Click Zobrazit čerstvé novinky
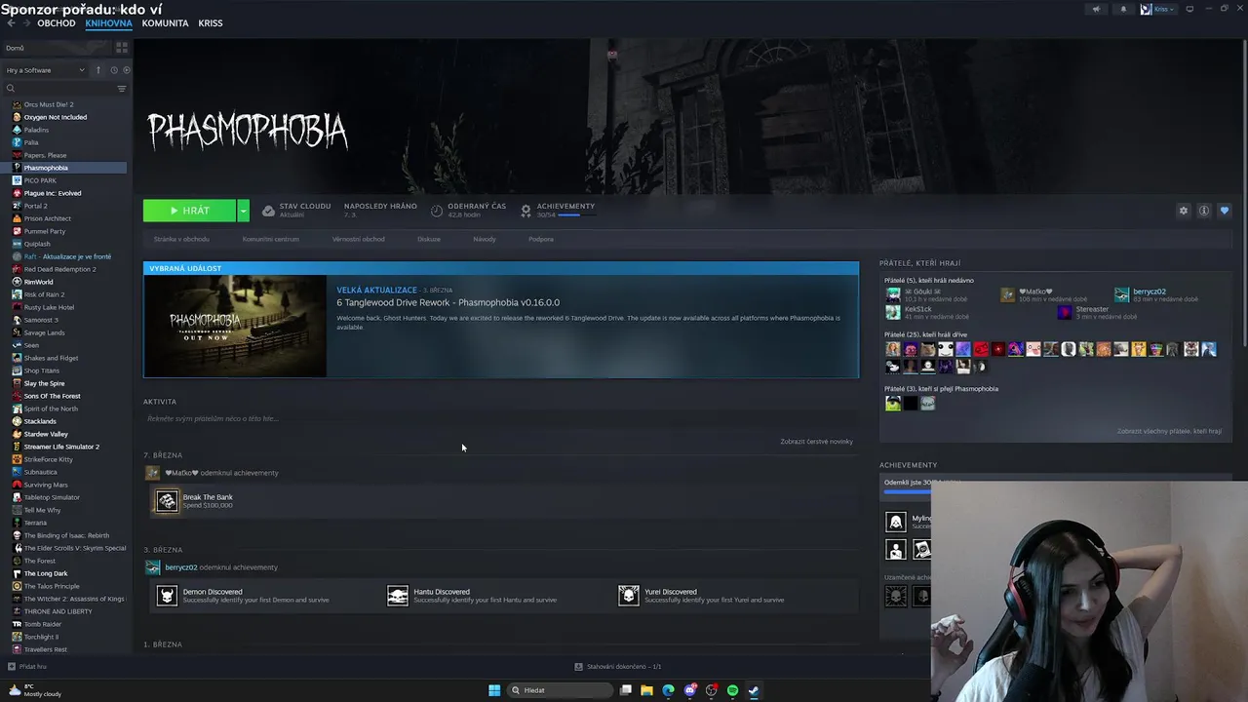The width and height of the screenshot is (1248, 702). [816, 442]
